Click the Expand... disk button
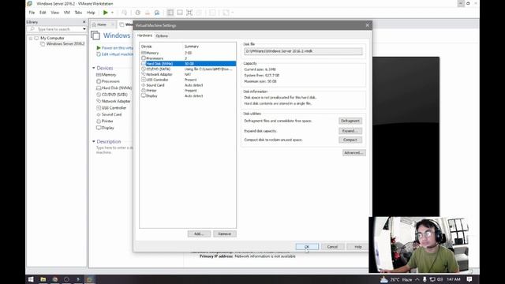 tap(350, 131)
